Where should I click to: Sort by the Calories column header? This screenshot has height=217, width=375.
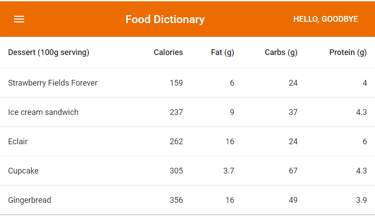(x=168, y=52)
